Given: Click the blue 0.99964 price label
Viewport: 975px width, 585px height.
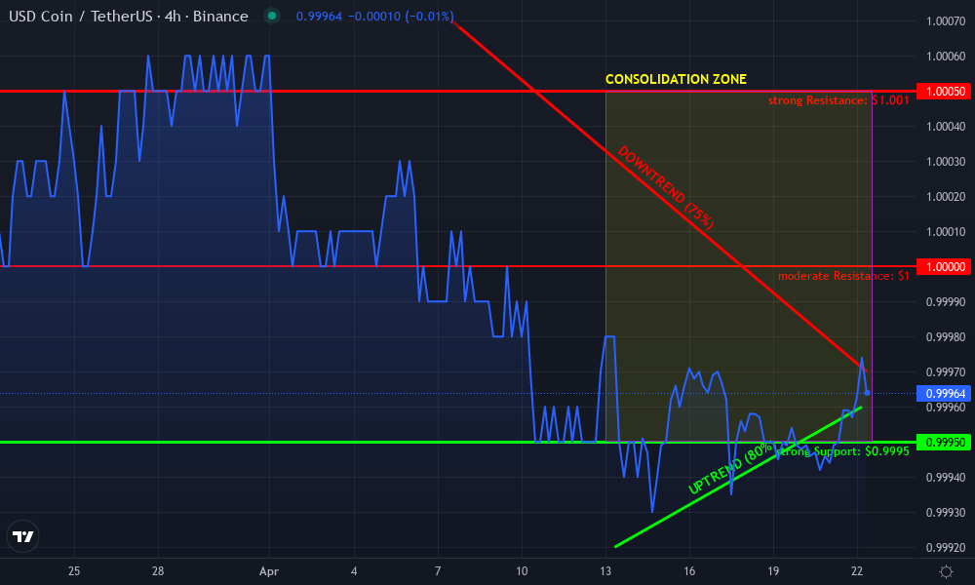Looking at the screenshot, I should (943, 393).
